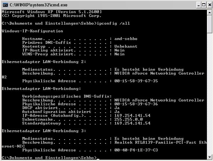Click the Ethernetadapter LAN-Verbindung 3 heading

point(44,131)
